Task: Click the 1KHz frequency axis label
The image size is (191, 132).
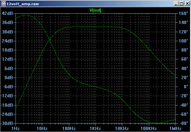Action: pos(95,128)
